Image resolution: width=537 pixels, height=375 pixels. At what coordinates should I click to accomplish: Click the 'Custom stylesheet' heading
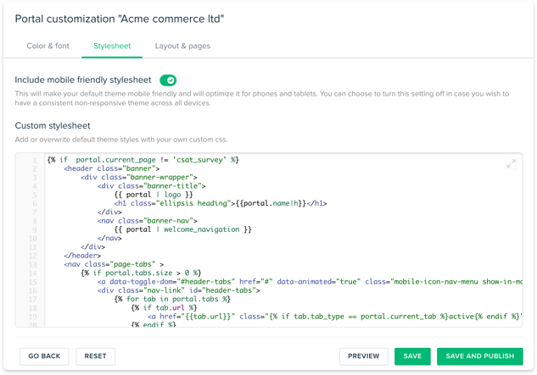[x=53, y=126]
